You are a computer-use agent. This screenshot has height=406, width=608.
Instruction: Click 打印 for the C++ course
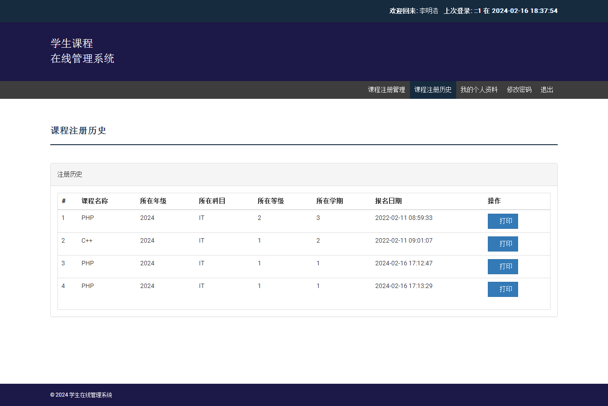click(x=503, y=244)
